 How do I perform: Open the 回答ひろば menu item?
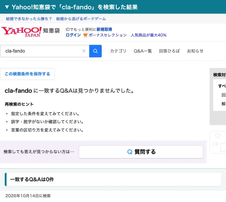click(x=169, y=51)
